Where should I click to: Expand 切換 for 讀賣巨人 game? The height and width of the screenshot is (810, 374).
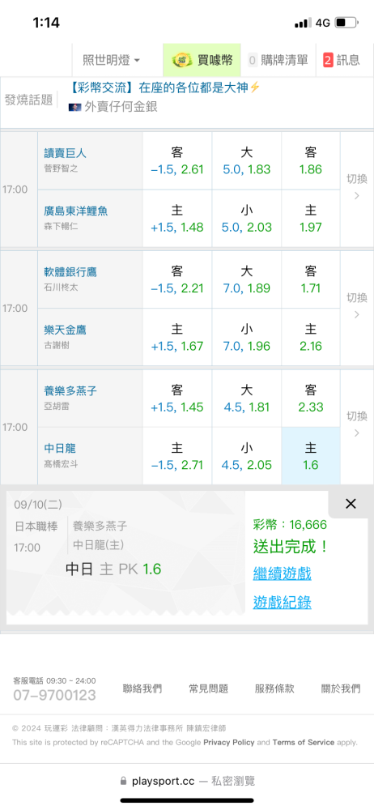(356, 187)
